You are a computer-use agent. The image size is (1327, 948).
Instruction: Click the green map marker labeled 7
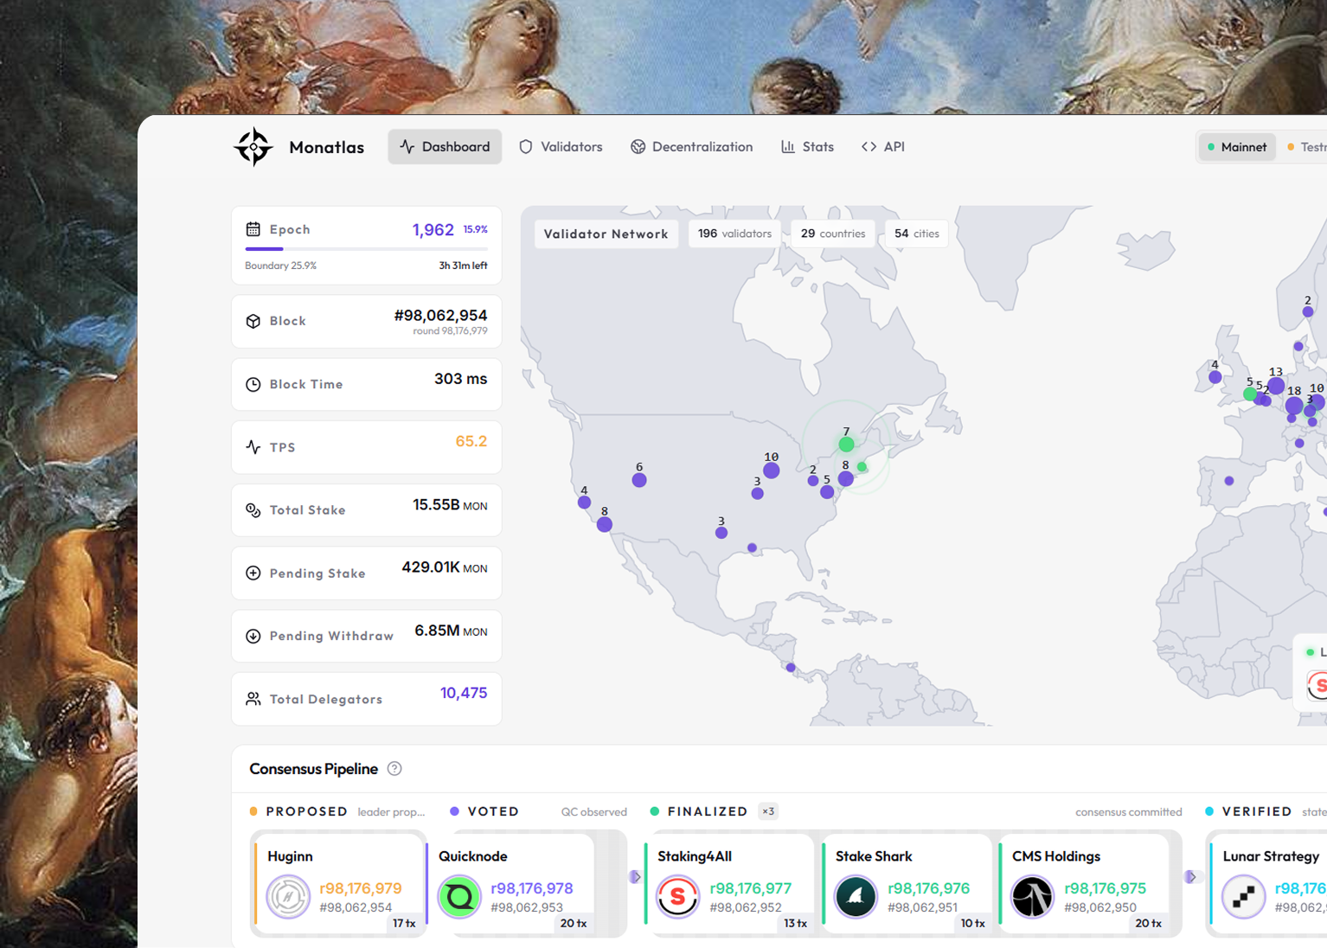[846, 444]
